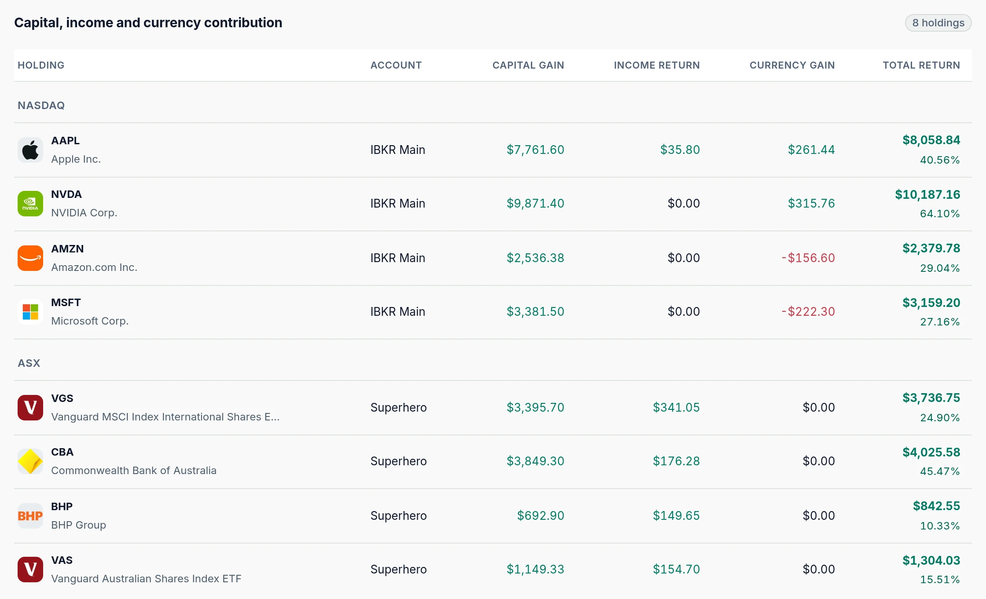The width and height of the screenshot is (986, 599).
Task: Sort by the Capital Gain column header
Action: pos(528,65)
